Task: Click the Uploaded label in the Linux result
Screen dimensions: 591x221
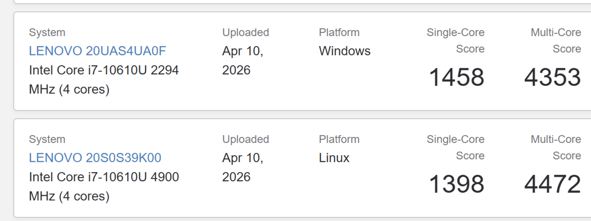Action: click(x=246, y=139)
